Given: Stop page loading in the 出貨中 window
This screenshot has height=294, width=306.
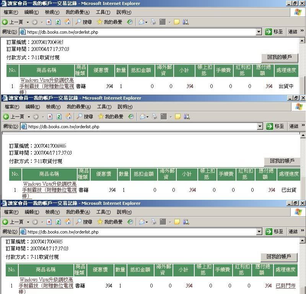Looking at the screenshot, I should point(49,22).
